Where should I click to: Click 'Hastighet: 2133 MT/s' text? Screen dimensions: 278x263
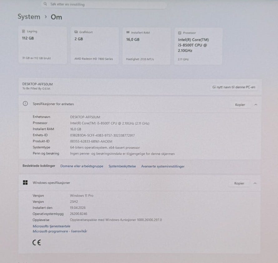click(140, 59)
